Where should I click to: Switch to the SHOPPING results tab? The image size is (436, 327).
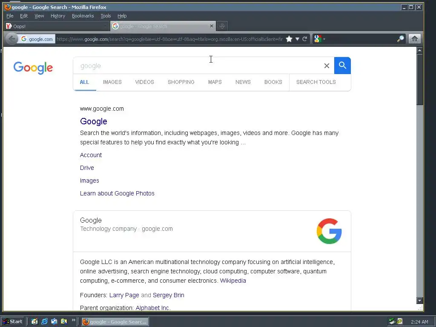pos(181,82)
